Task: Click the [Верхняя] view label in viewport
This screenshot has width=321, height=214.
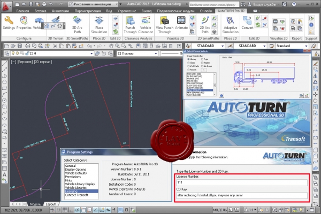Action: click(x=25, y=62)
